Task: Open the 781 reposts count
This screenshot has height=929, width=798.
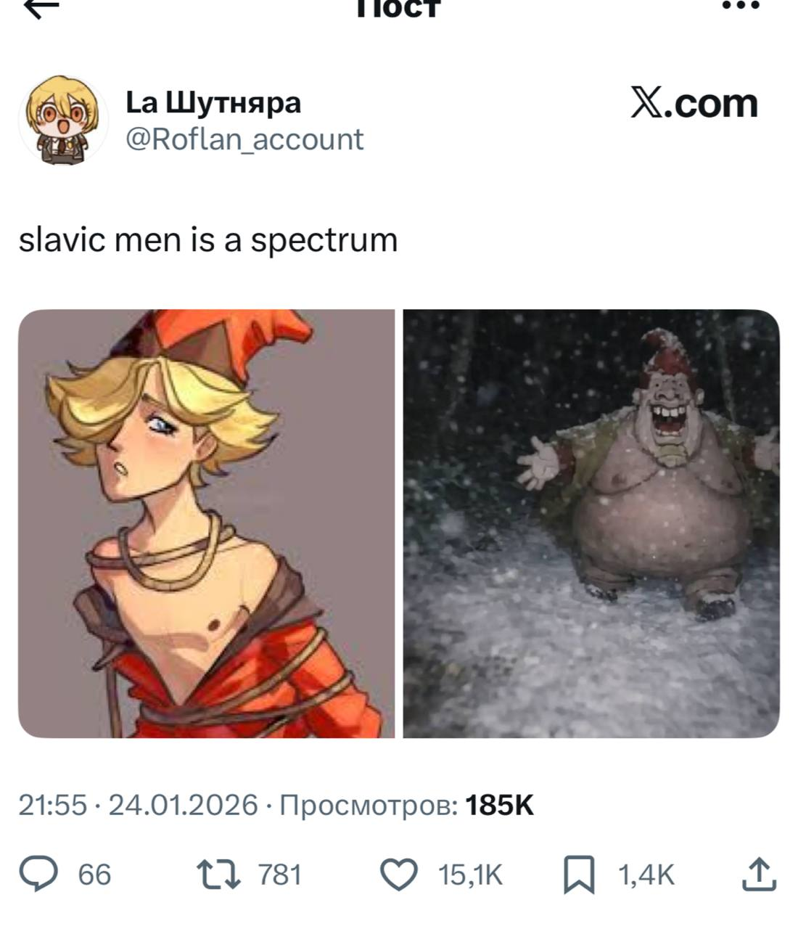Action: click(x=279, y=875)
